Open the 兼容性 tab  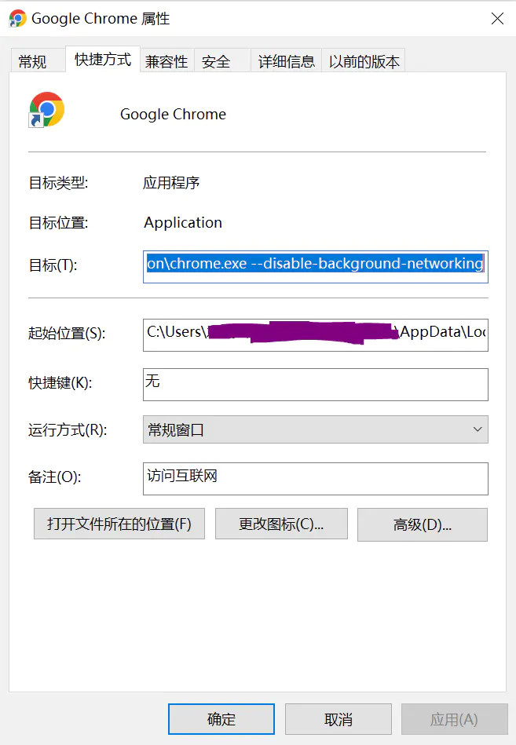(x=167, y=61)
